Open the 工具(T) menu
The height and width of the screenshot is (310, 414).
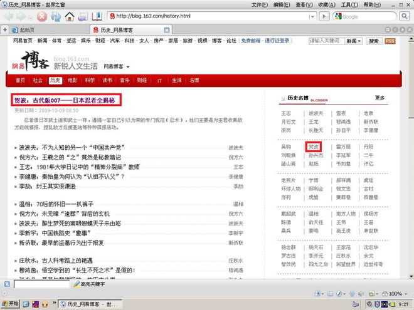pyautogui.click(x=349, y=5)
